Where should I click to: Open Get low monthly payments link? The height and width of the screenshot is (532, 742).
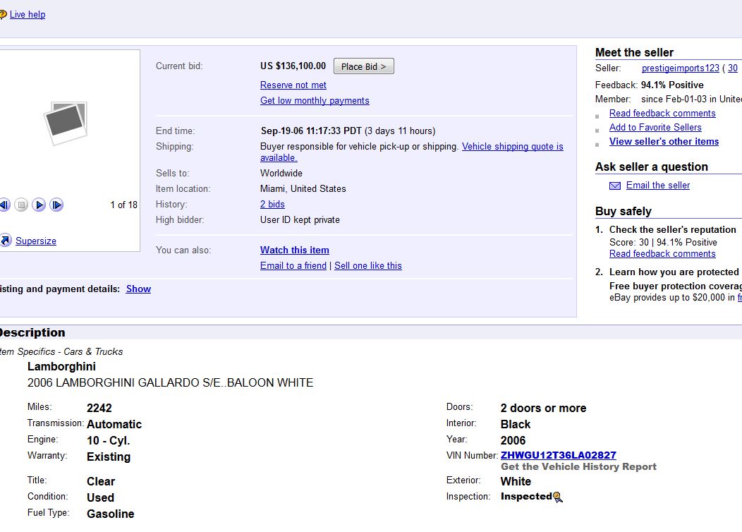315,100
